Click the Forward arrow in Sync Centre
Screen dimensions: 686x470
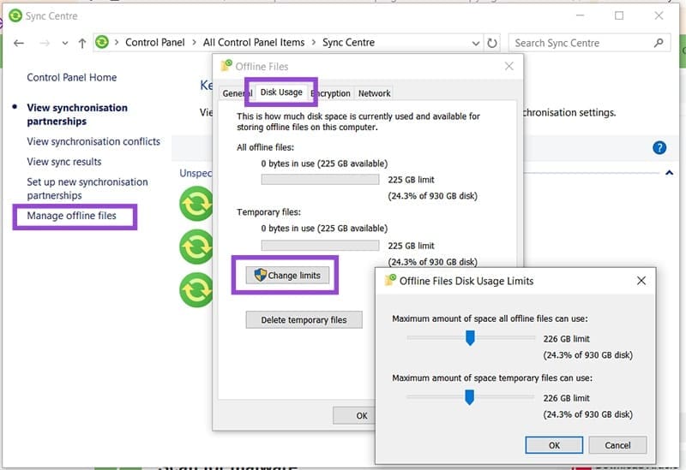click(x=45, y=43)
